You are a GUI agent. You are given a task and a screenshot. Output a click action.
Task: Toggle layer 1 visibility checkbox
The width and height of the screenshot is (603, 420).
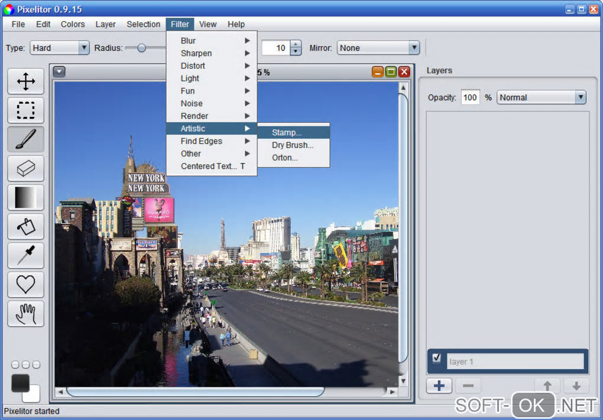[x=436, y=358]
